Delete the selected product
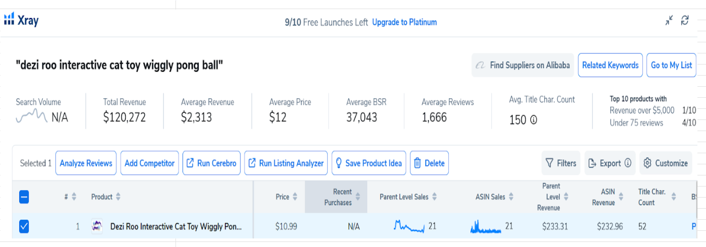This screenshot has height=247, width=706. click(429, 163)
